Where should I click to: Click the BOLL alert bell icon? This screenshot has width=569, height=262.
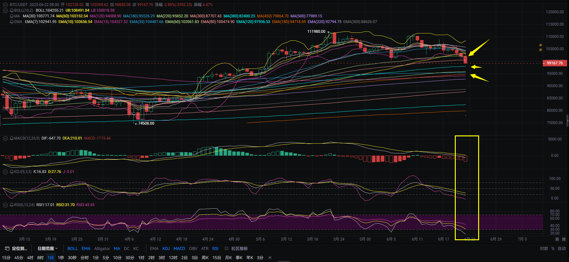pyautogui.click(x=12, y=10)
